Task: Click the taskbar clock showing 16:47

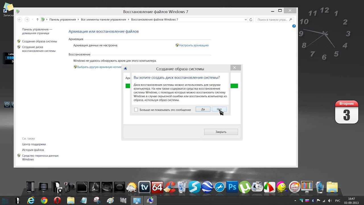Action: [351, 201]
